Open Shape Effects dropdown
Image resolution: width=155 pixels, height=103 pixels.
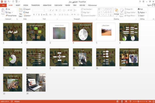click(130, 16)
